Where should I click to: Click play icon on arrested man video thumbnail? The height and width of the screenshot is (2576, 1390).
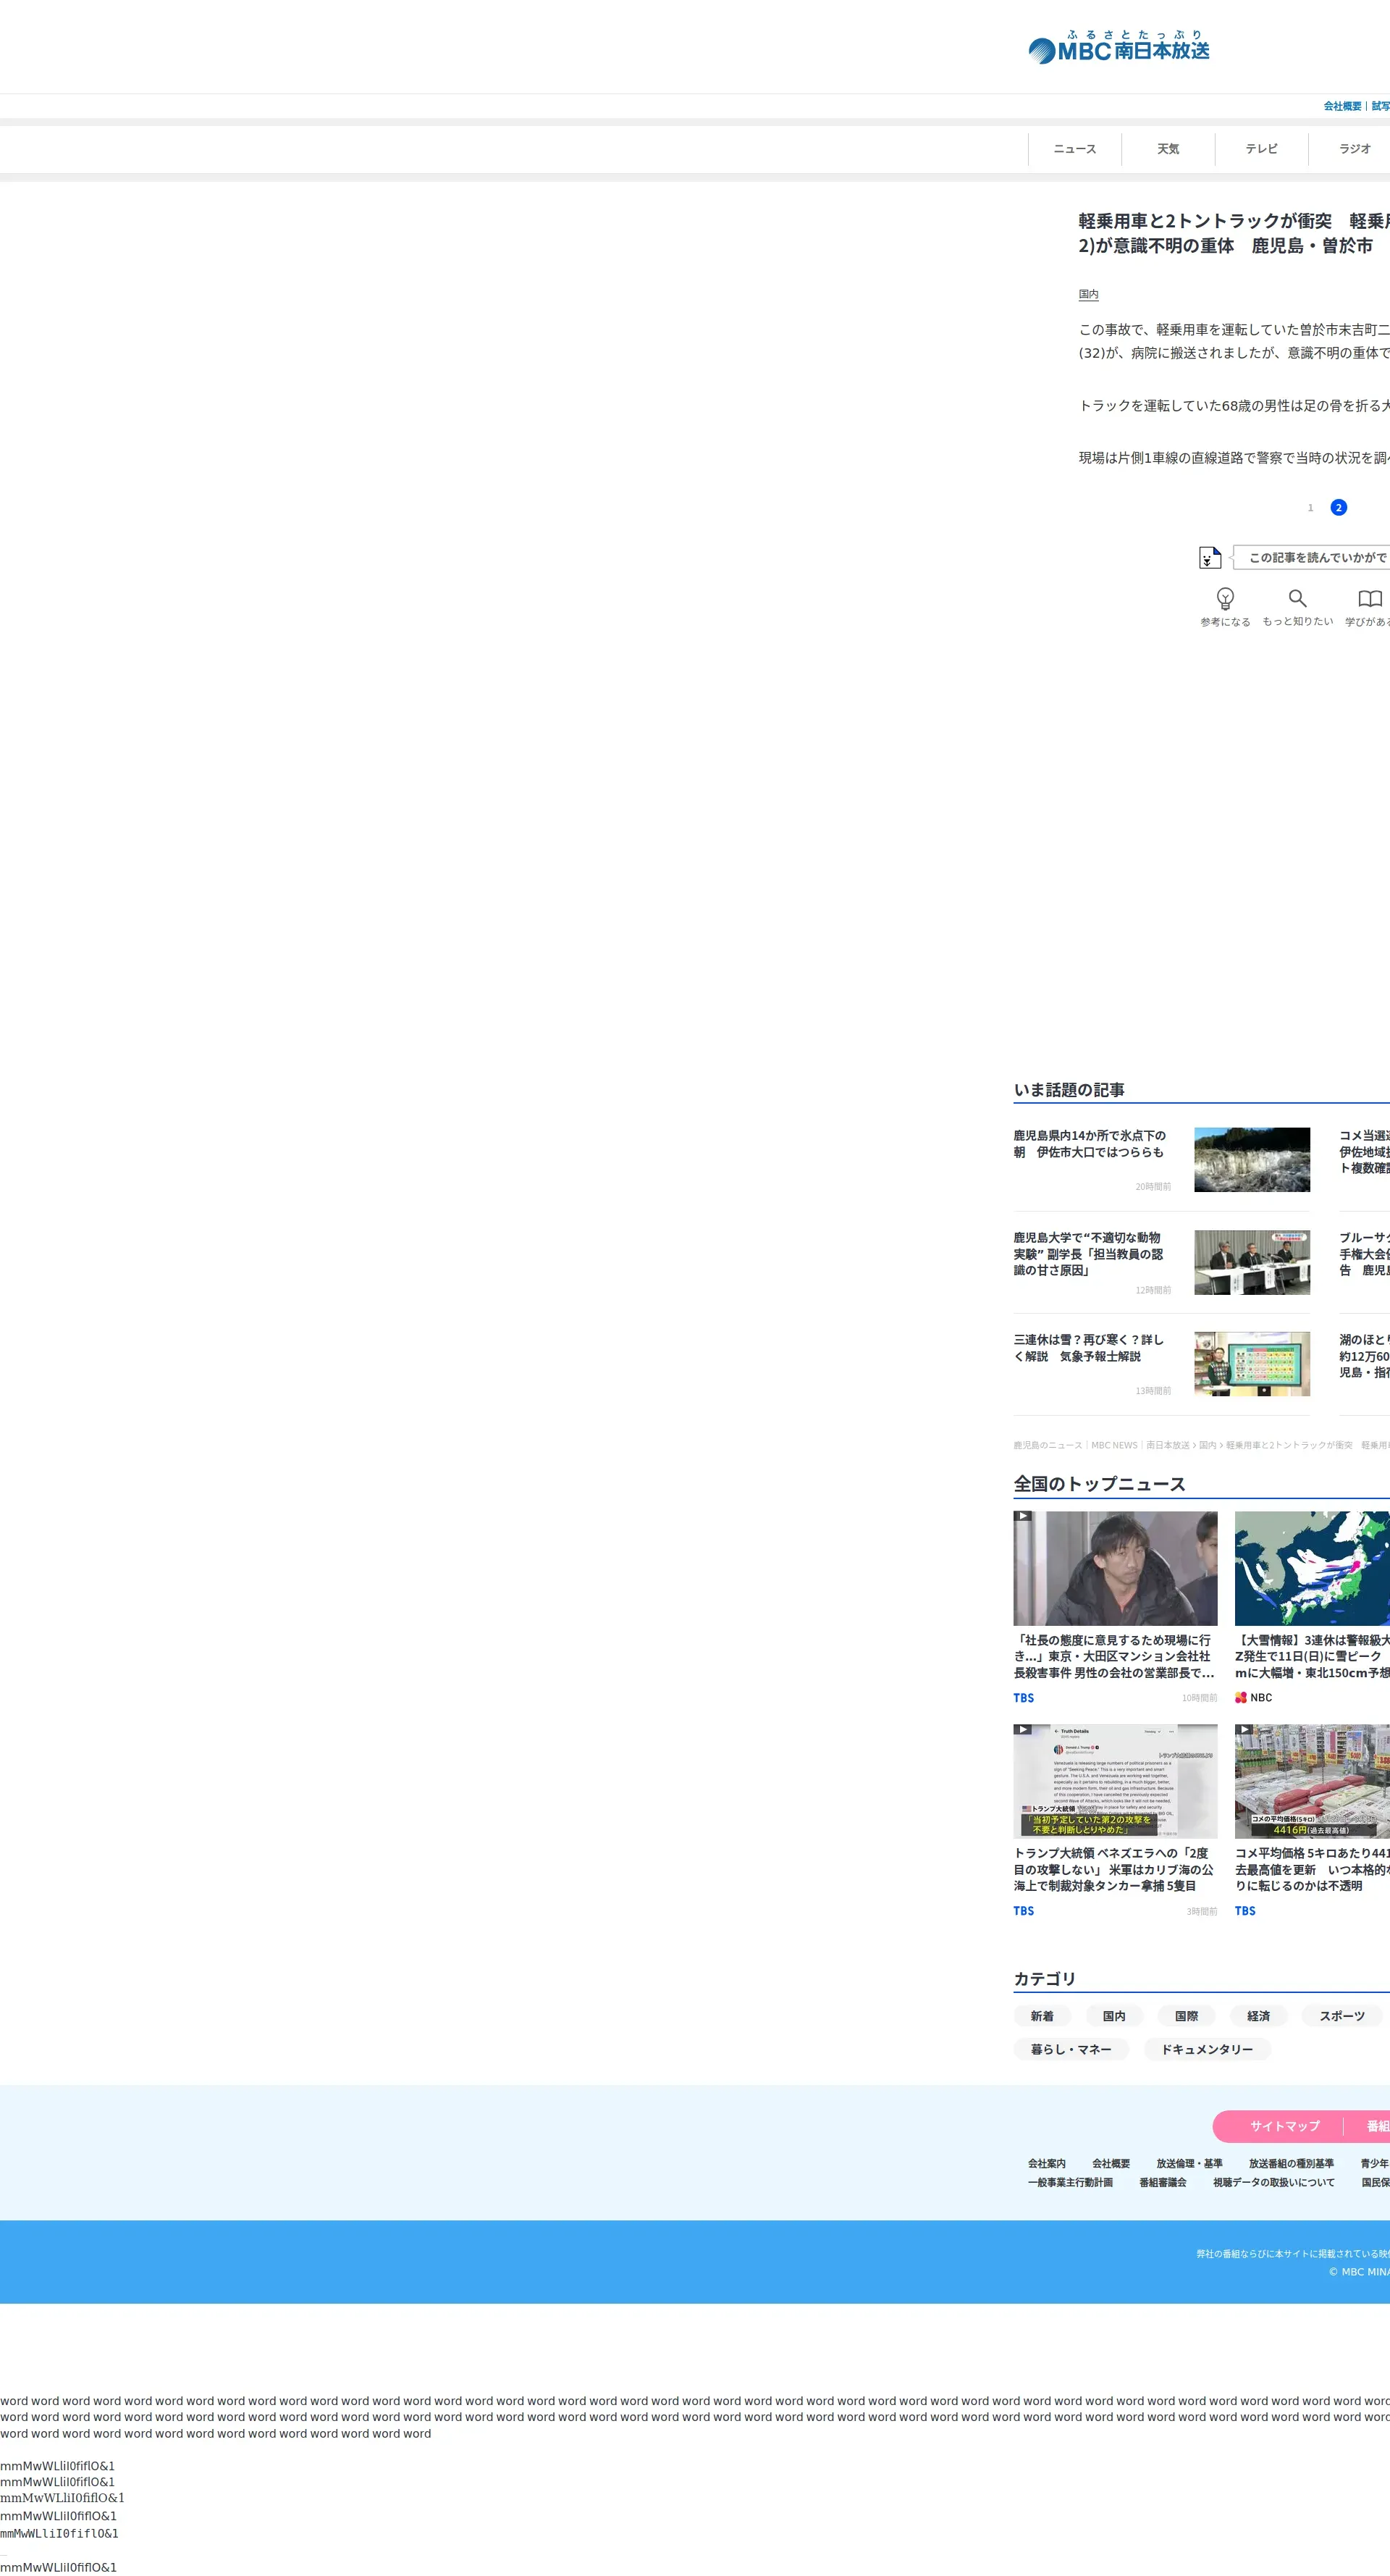pyautogui.click(x=1022, y=1516)
